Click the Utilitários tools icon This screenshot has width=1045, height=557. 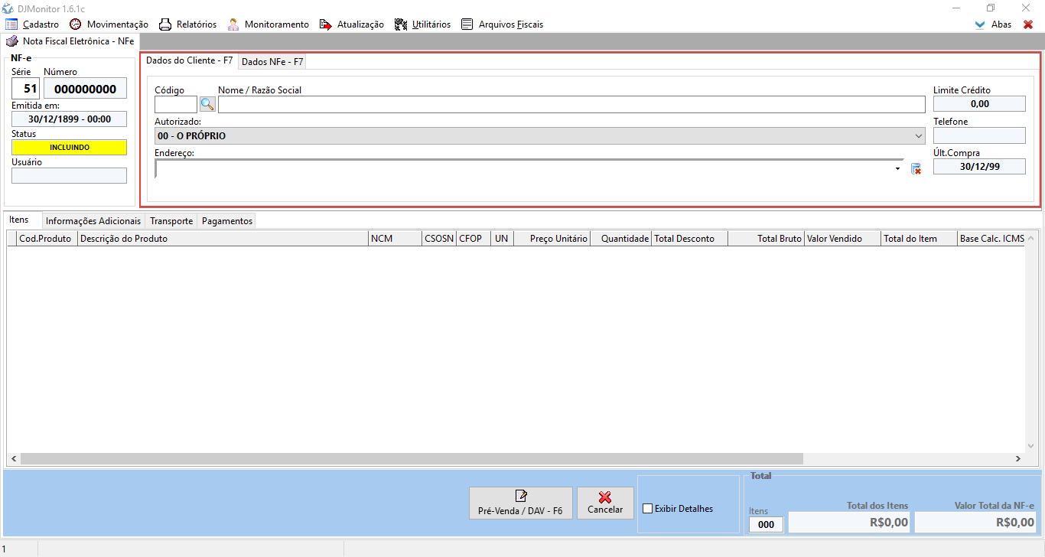pos(401,24)
